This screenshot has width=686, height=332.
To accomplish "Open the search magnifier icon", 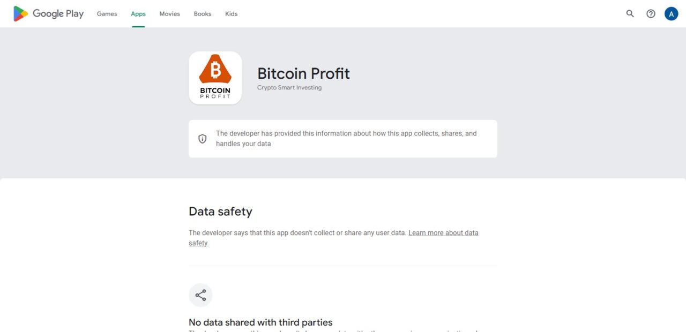I will (x=630, y=14).
